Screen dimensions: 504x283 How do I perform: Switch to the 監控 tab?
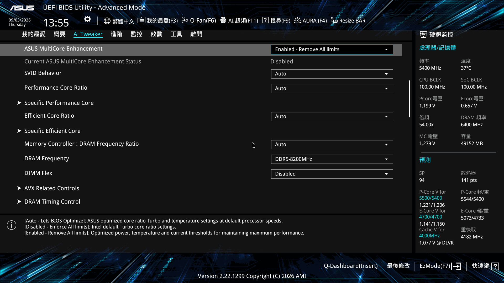(x=136, y=34)
